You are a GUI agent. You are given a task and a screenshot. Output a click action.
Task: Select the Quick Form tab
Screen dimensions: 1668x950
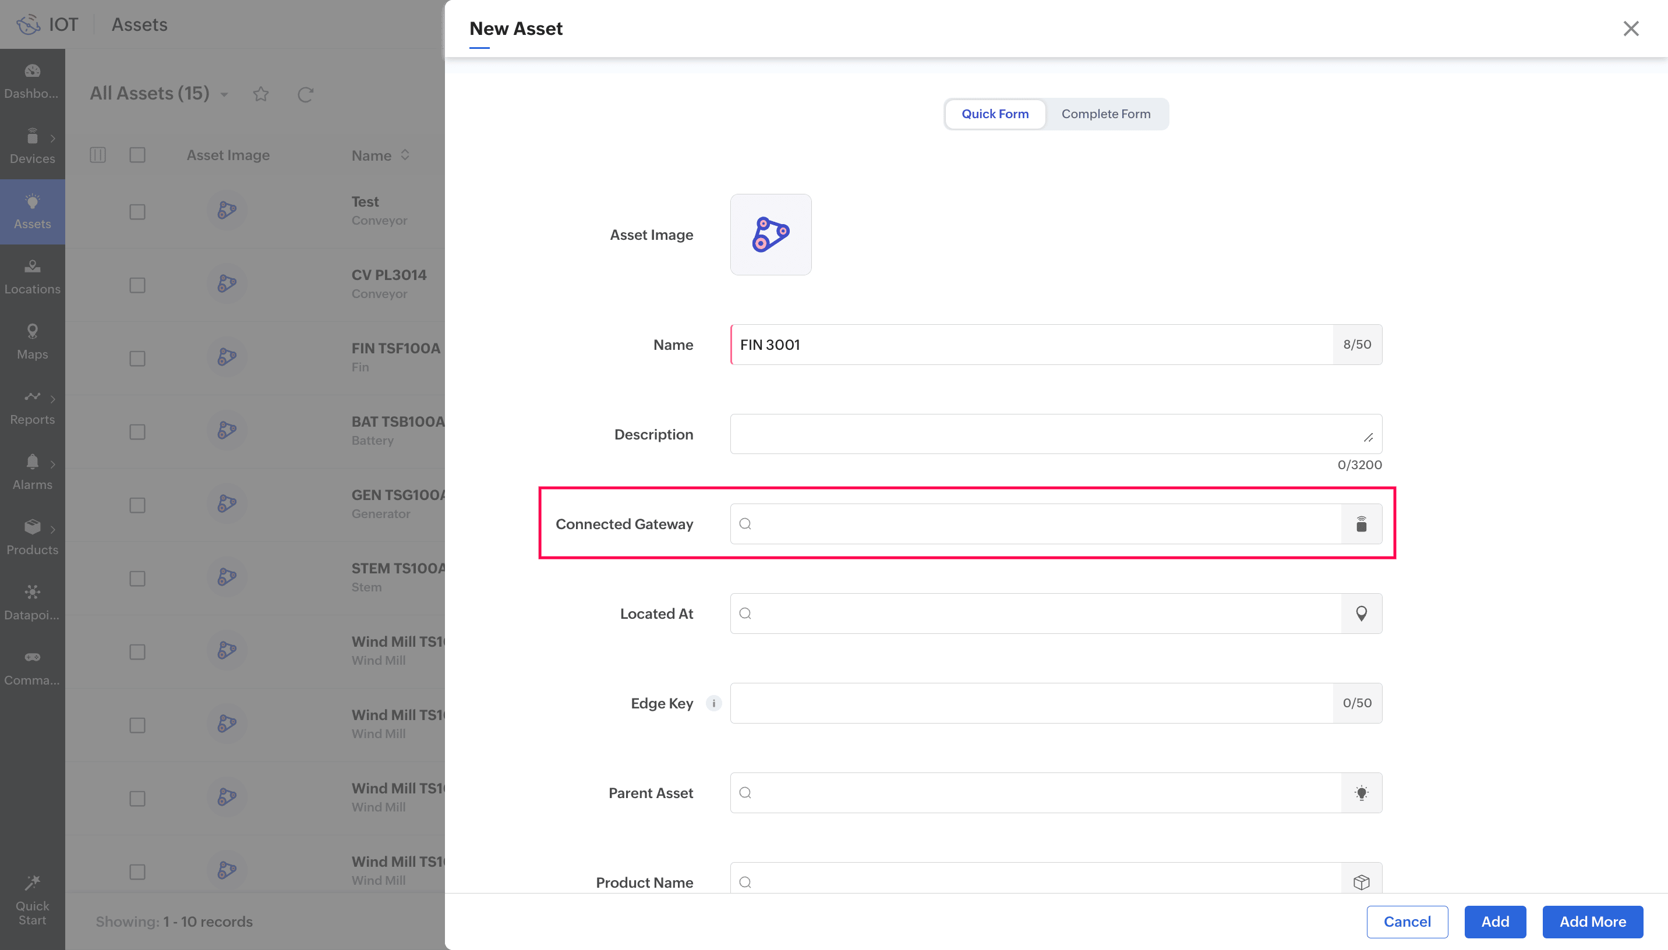pyautogui.click(x=995, y=114)
